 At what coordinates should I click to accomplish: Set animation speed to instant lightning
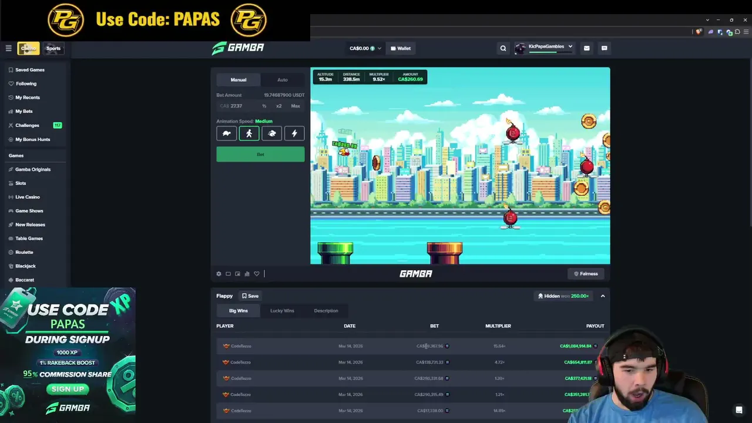click(294, 133)
